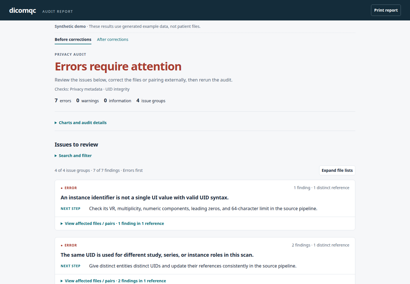Select the Before corrections tab
The width and height of the screenshot is (410, 284).
(x=73, y=39)
